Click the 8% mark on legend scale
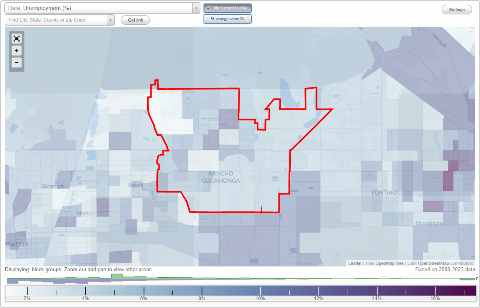 tap(202, 298)
